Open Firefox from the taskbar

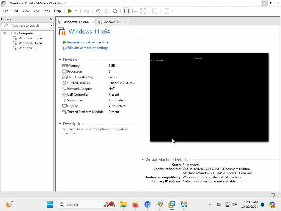[x=135, y=204]
